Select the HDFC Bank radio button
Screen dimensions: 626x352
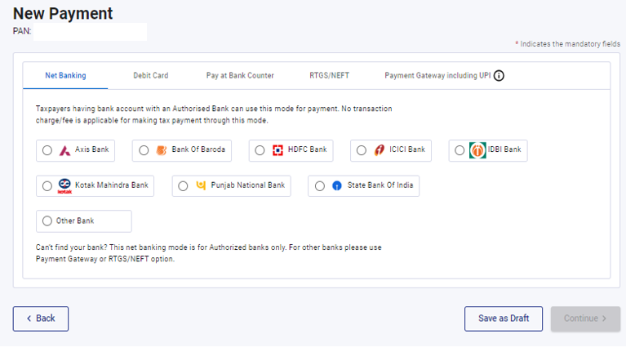coord(260,150)
